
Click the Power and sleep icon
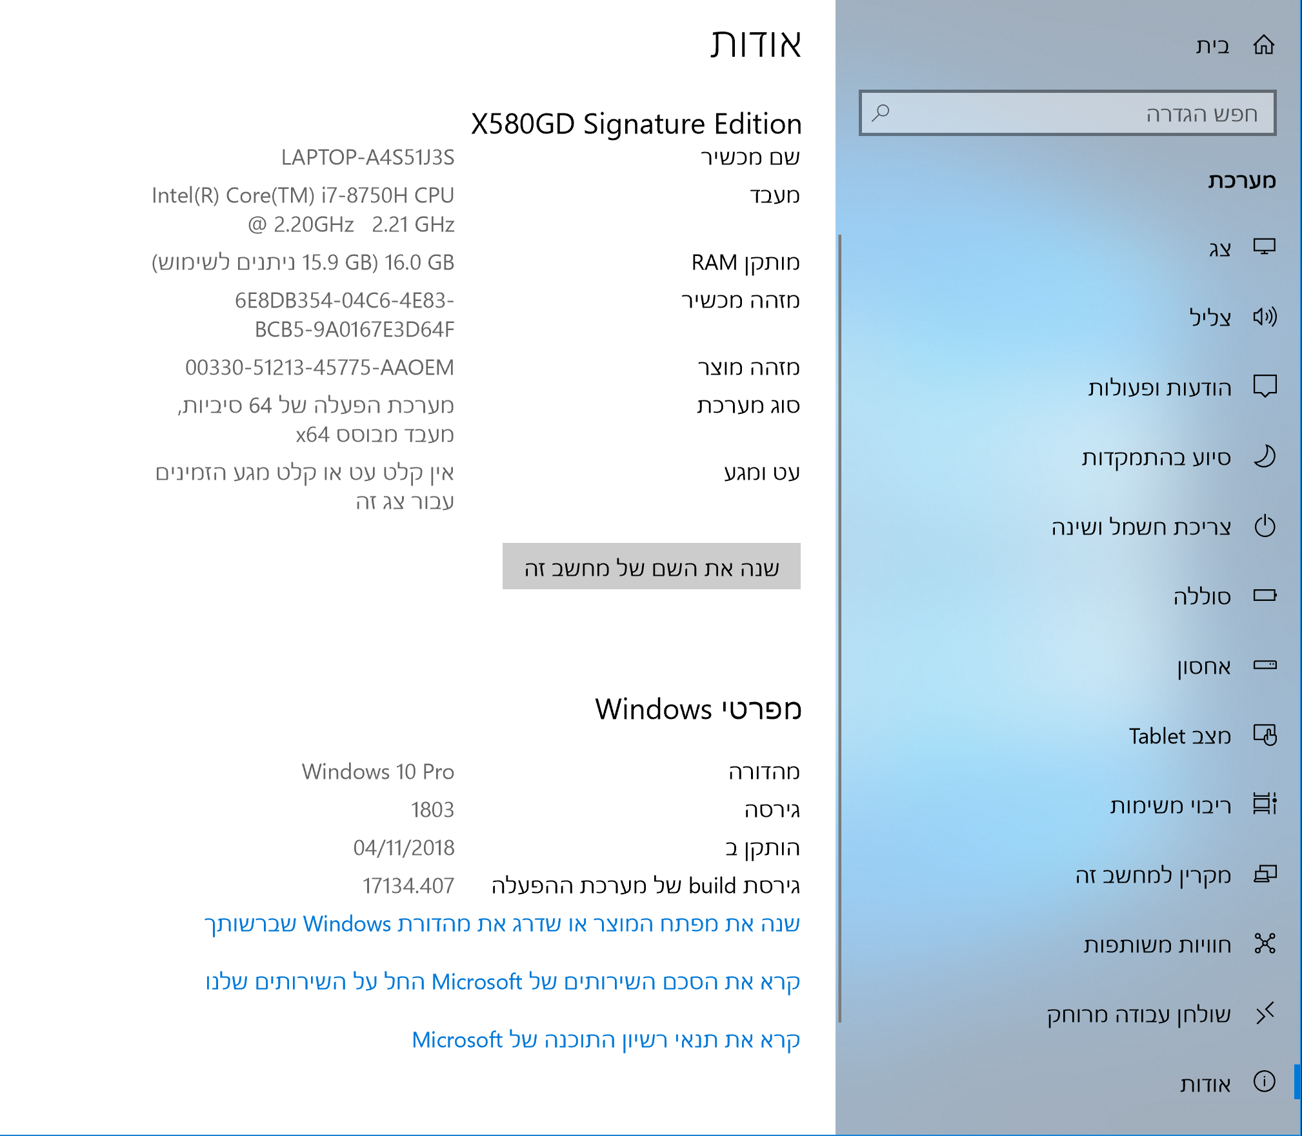1264,526
